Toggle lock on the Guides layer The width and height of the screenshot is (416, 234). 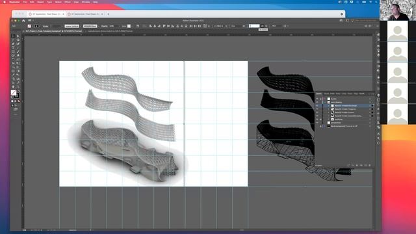(x=320, y=99)
